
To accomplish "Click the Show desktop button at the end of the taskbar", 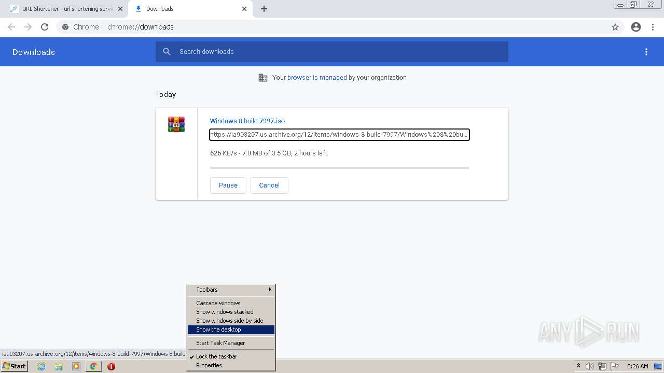I will click(659, 366).
